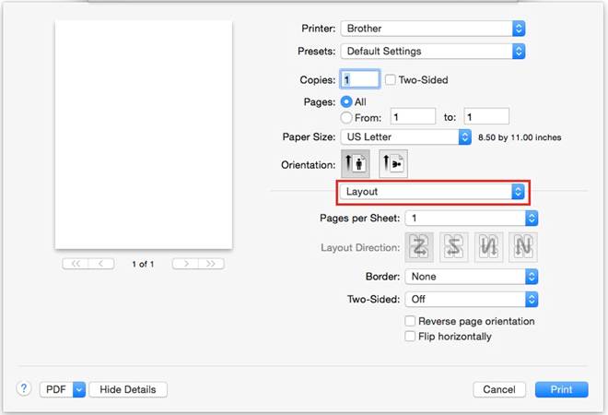The image size is (608, 415).
Task: Enable the Two-Sided checkbox near Copies
Action: (x=391, y=80)
